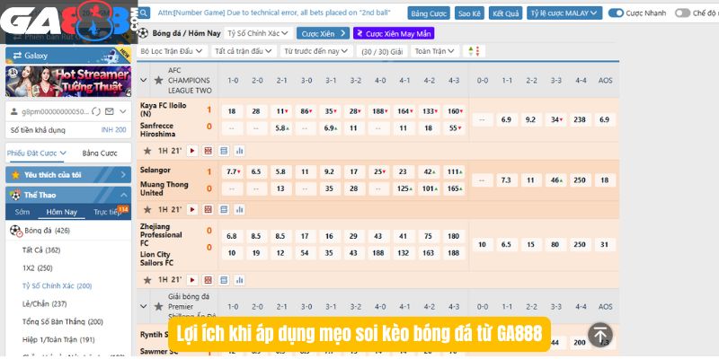The image size is (719, 359).
Task: Refresh account balance icon
Action: 96,111
